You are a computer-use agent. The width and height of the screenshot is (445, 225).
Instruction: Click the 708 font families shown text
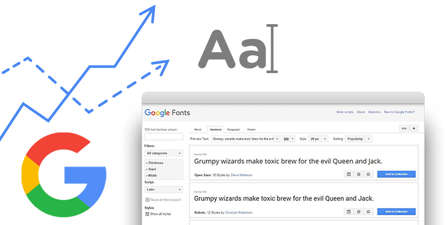[161, 130]
